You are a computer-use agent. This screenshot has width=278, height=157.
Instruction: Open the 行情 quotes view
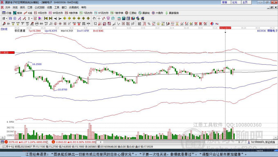pos(7,13)
